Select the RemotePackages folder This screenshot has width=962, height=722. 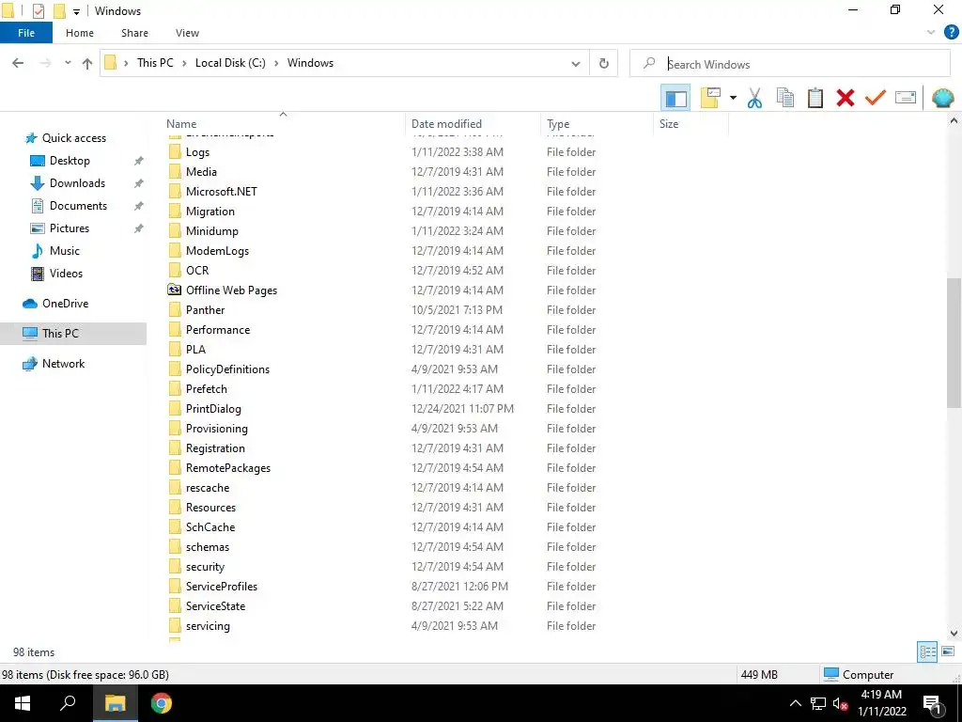[x=227, y=468]
